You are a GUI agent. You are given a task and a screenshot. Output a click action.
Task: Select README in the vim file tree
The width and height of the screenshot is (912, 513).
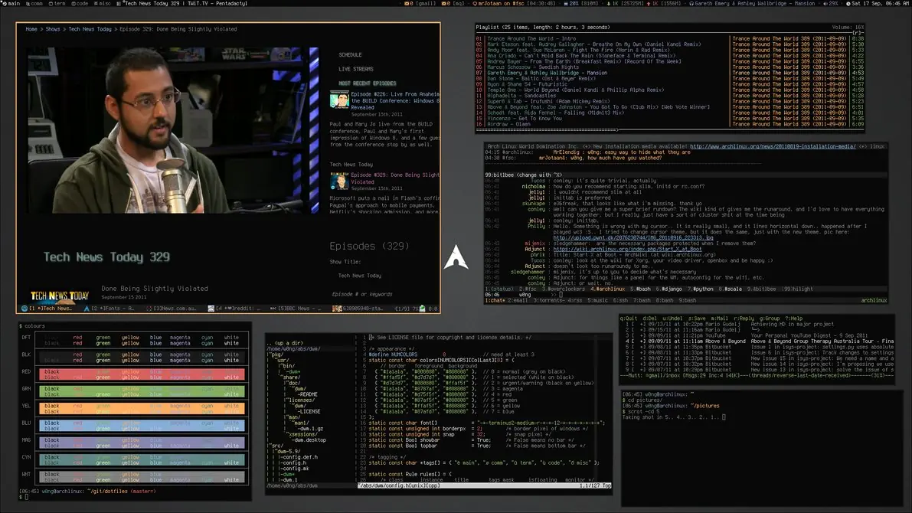coord(309,394)
